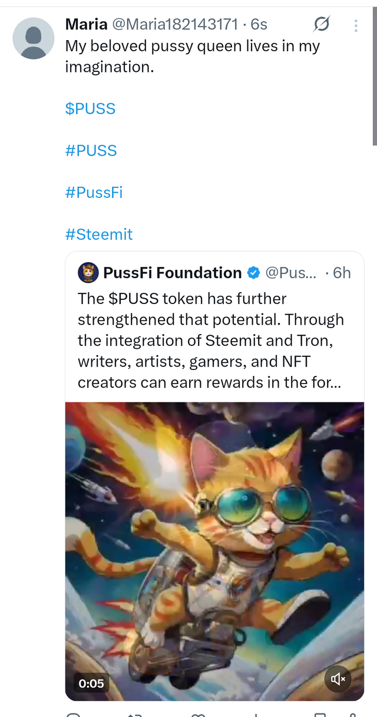Open Grok icon on Maria's post
Image resolution: width=377 pixels, height=717 pixels.
[322, 24]
